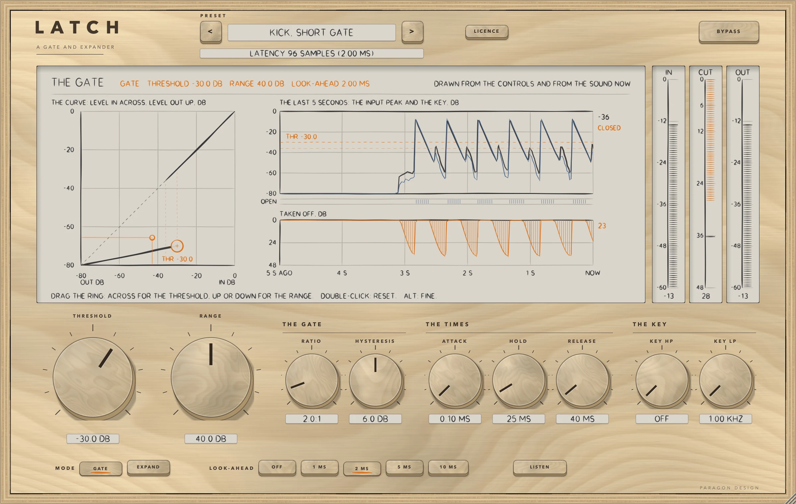Click the OUT level meter

743,184
